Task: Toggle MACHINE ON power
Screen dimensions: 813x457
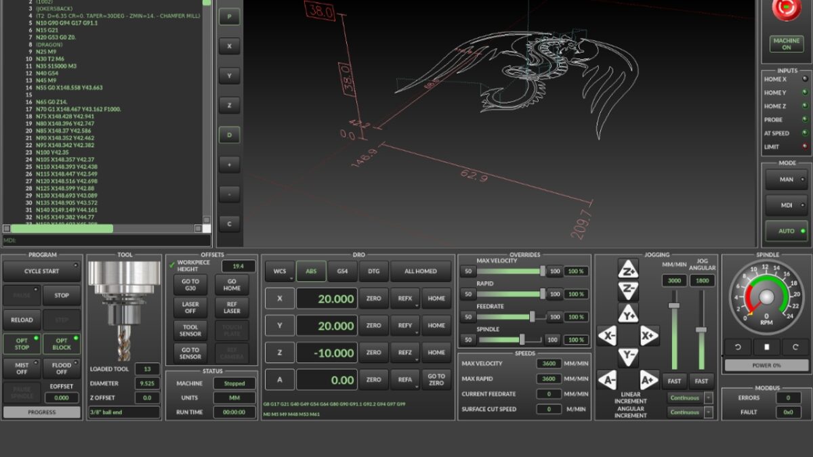Action: [786, 44]
